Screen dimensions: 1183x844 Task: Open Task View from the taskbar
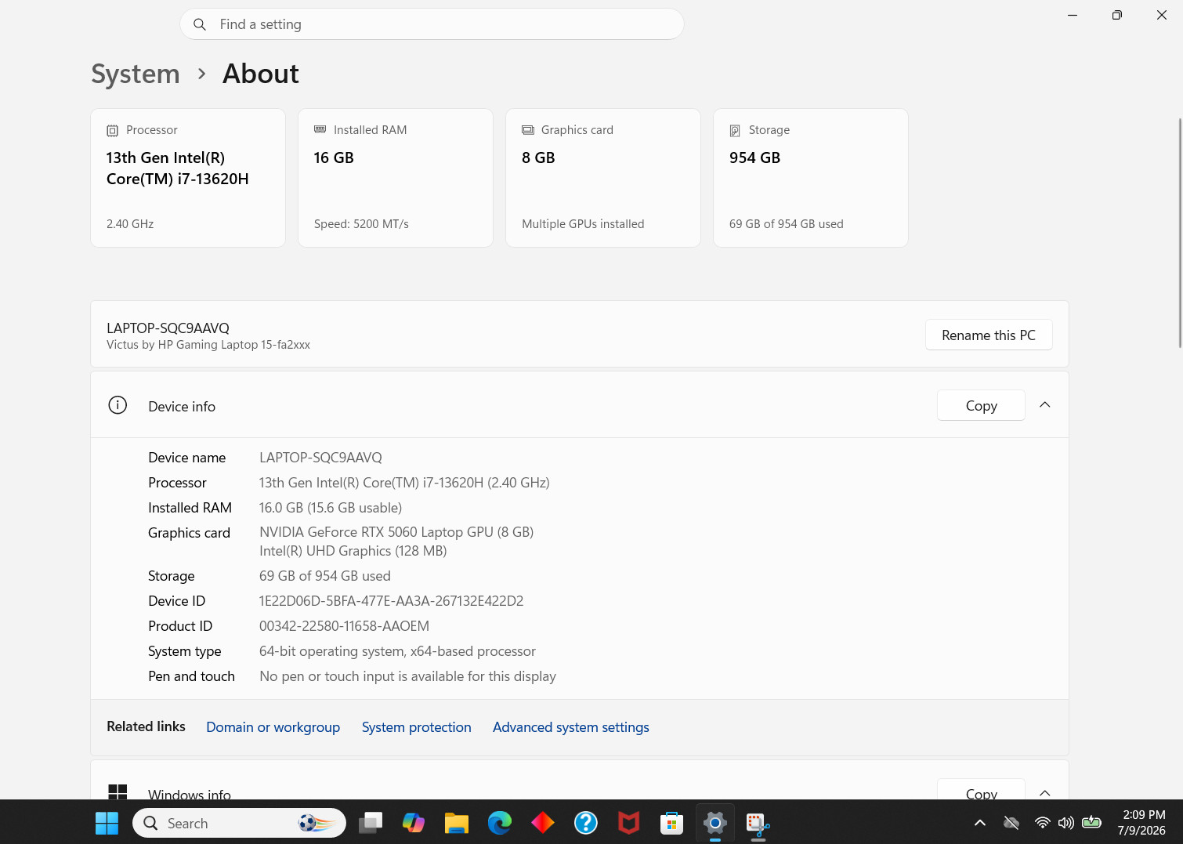pos(371,823)
